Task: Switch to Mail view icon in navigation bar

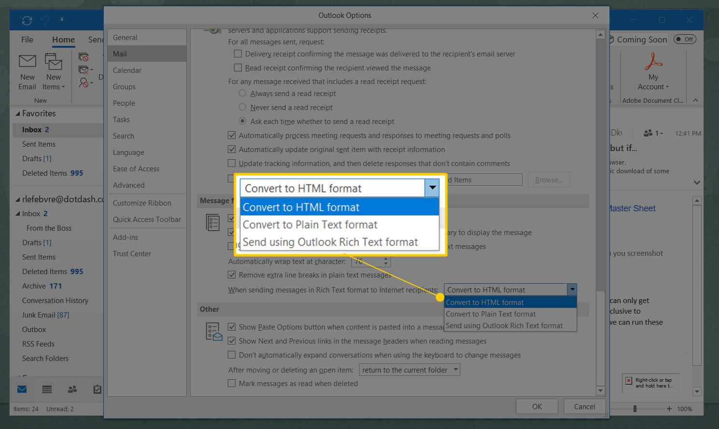Action: pos(22,389)
